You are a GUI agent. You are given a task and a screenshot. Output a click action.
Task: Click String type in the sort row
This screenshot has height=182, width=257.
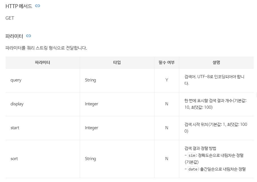(x=90, y=159)
